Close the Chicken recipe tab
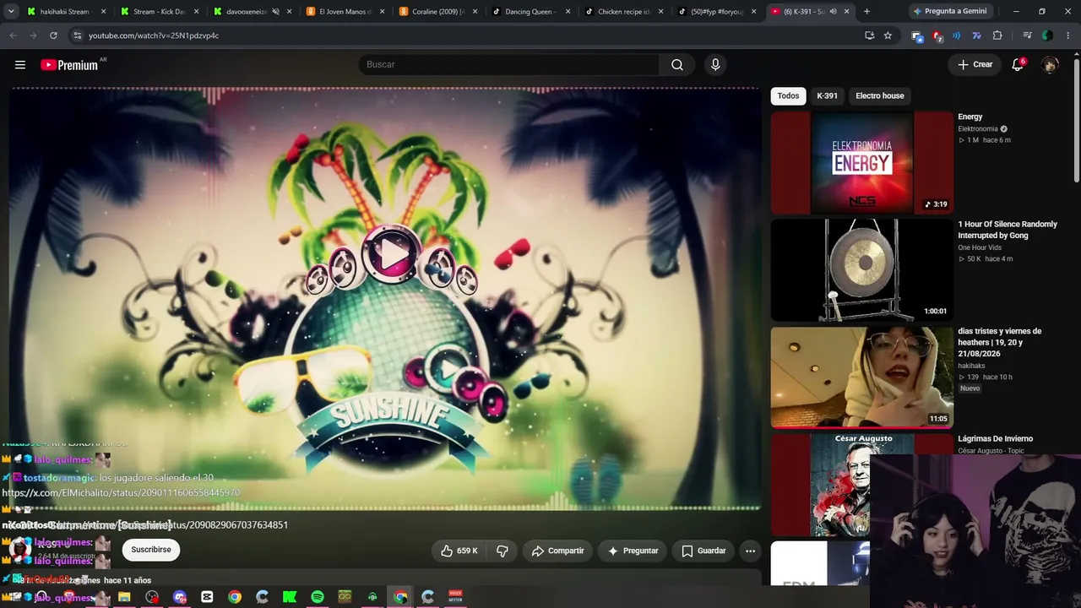Viewport: 1081px width, 608px height. 660,12
